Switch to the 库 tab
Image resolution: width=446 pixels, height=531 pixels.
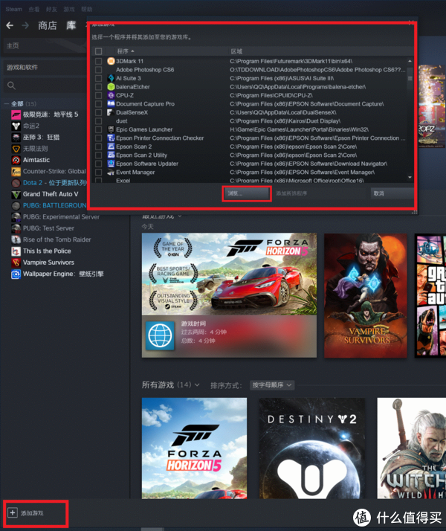pyautogui.click(x=71, y=25)
